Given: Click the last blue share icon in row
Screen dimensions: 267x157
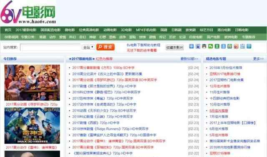Looking at the screenshot, I should 249,46.
